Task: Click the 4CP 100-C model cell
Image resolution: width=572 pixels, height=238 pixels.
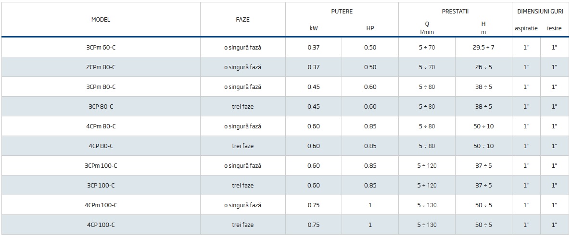Action: pos(101,225)
